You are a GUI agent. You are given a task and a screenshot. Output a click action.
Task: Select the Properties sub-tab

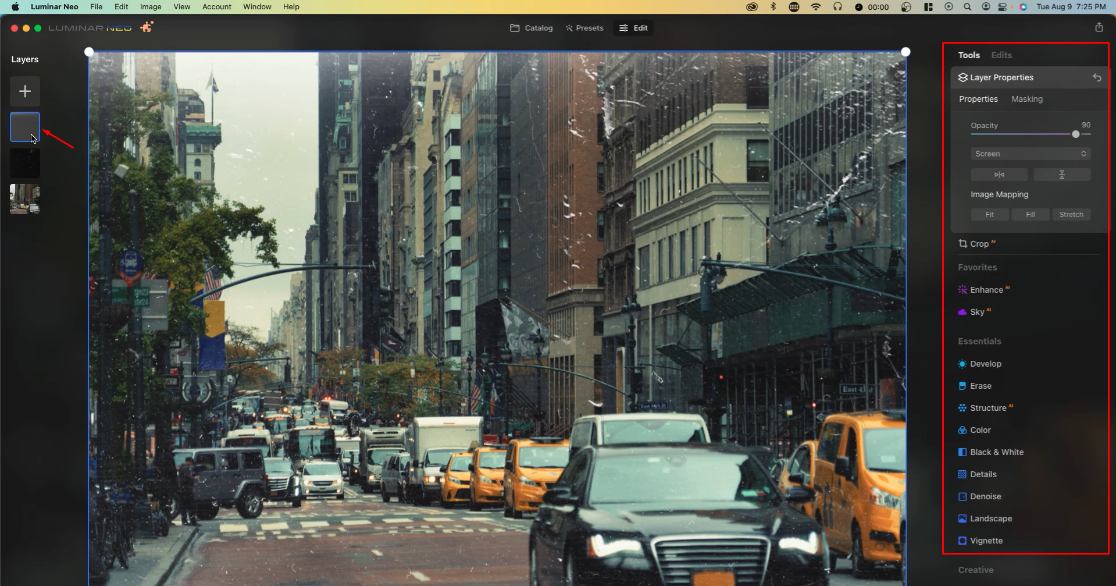[x=978, y=99]
